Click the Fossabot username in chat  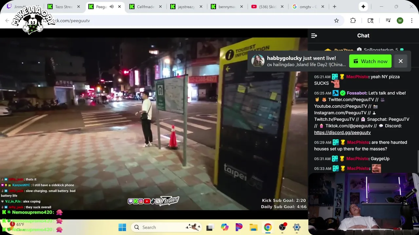[x=357, y=93]
